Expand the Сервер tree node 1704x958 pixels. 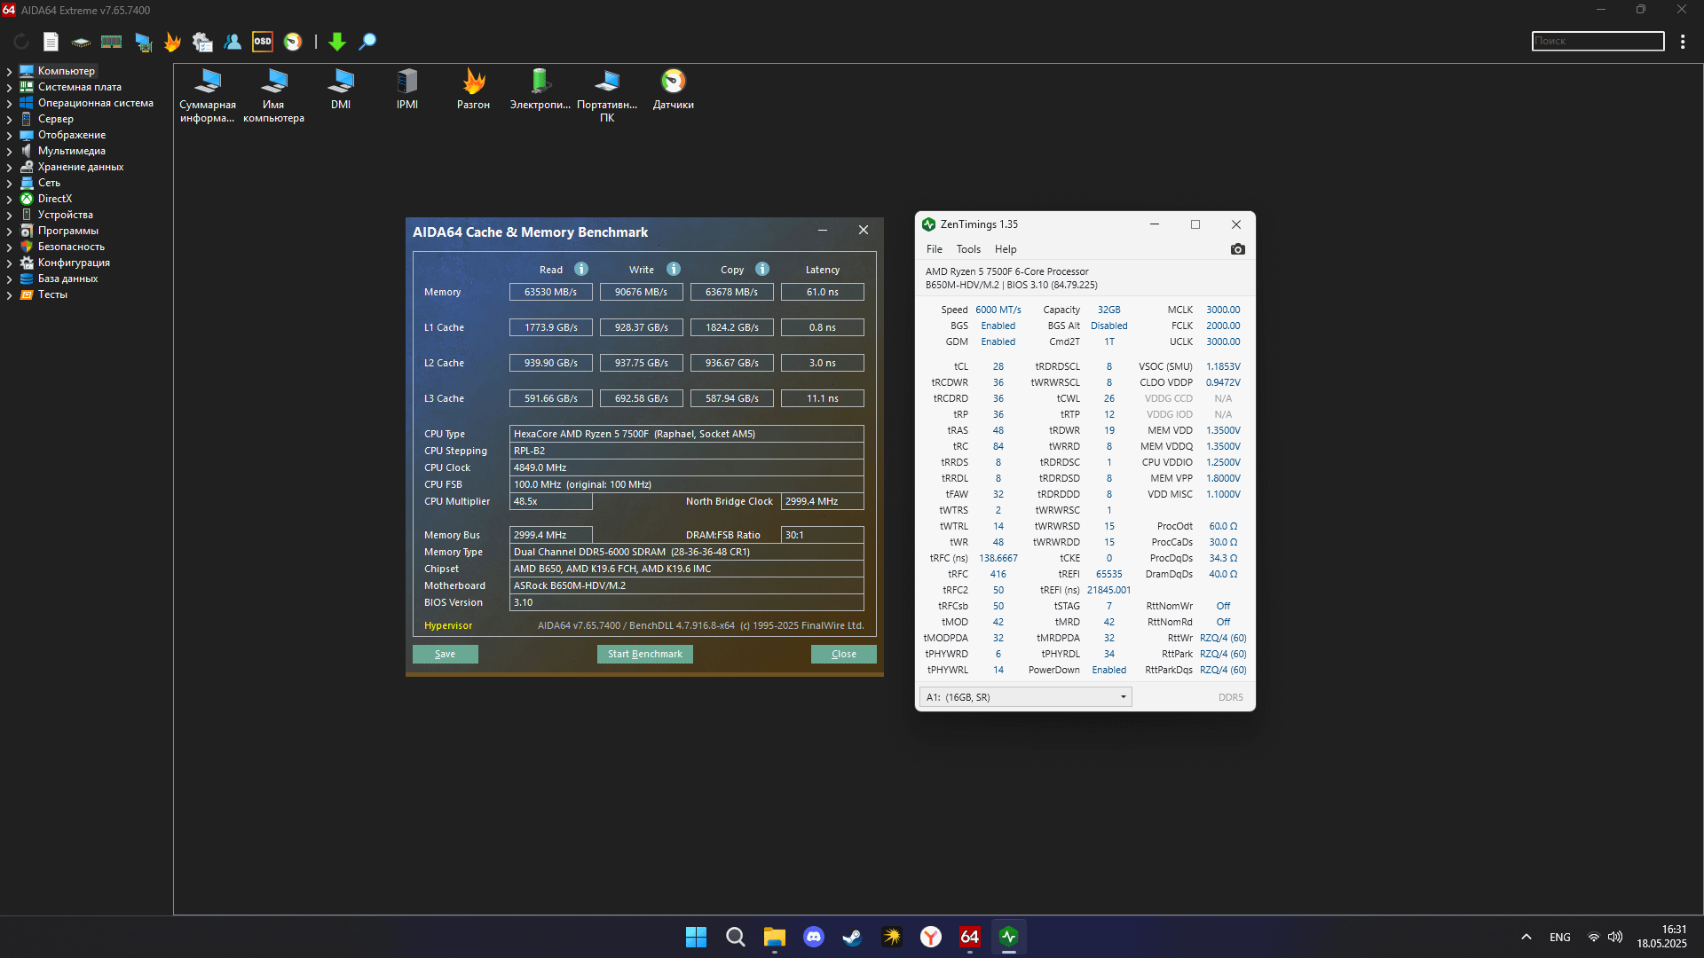coord(9,119)
